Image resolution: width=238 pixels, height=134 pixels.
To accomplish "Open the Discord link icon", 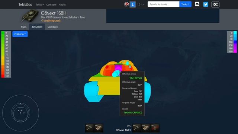I will pyautogui.click(x=197, y=4).
